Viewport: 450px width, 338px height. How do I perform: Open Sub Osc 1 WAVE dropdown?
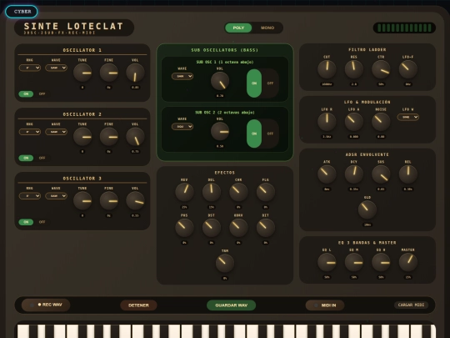[182, 76]
